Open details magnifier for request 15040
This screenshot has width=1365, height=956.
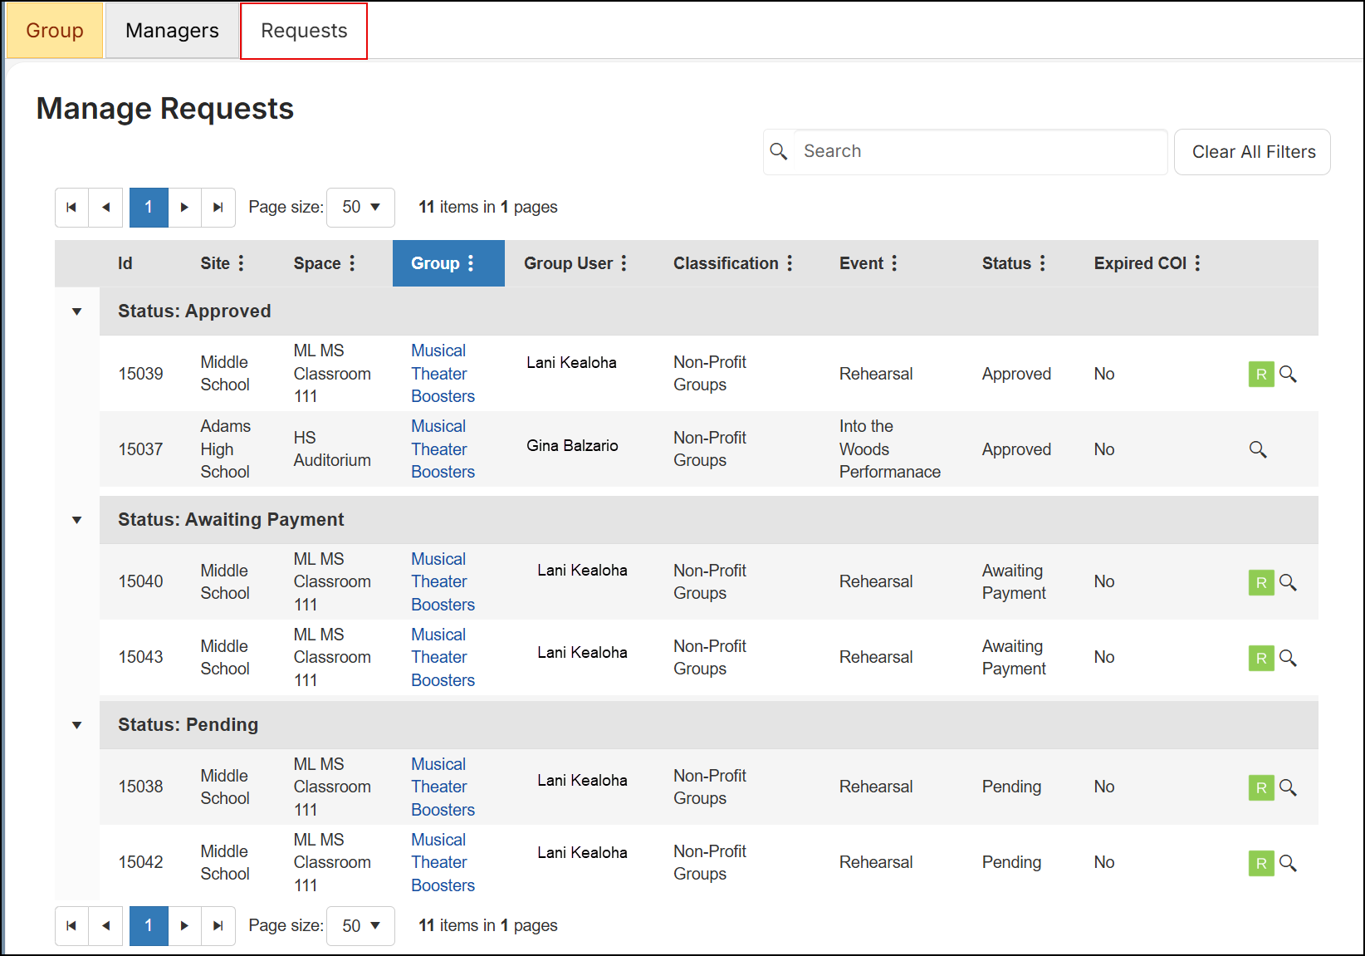tap(1288, 582)
